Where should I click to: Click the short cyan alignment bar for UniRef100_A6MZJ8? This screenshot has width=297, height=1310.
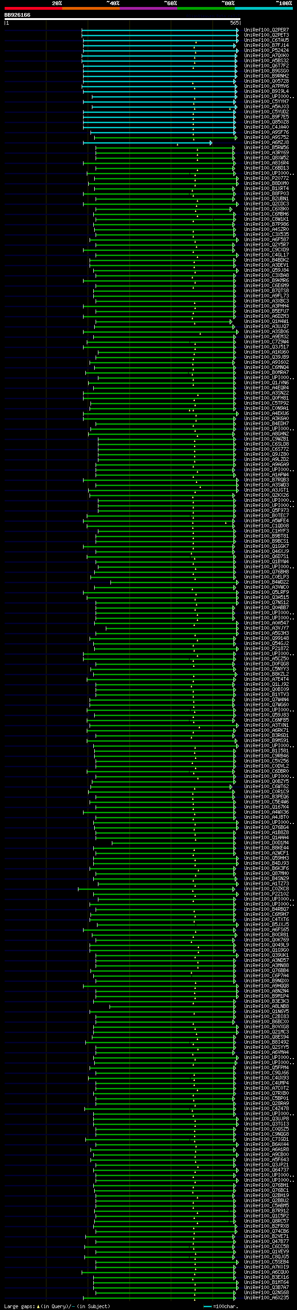pyautogui.click(x=148, y=142)
